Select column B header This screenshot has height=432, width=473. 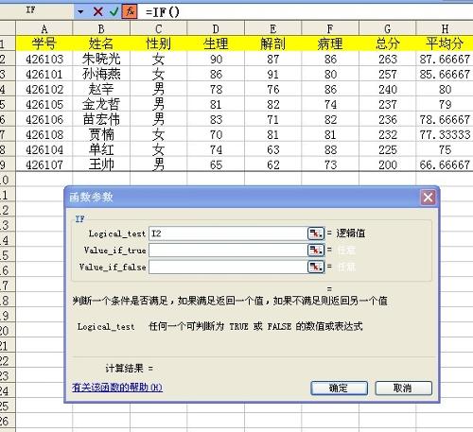click(x=101, y=28)
